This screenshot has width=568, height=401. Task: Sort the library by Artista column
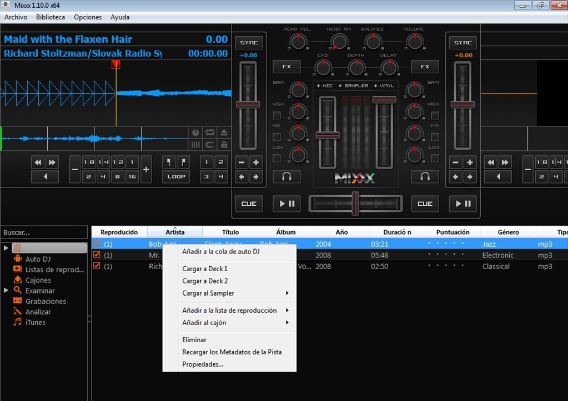175,232
